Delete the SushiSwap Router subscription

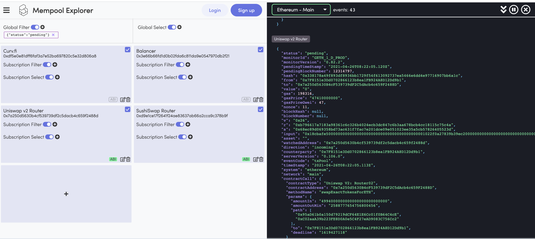click(261, 159)
